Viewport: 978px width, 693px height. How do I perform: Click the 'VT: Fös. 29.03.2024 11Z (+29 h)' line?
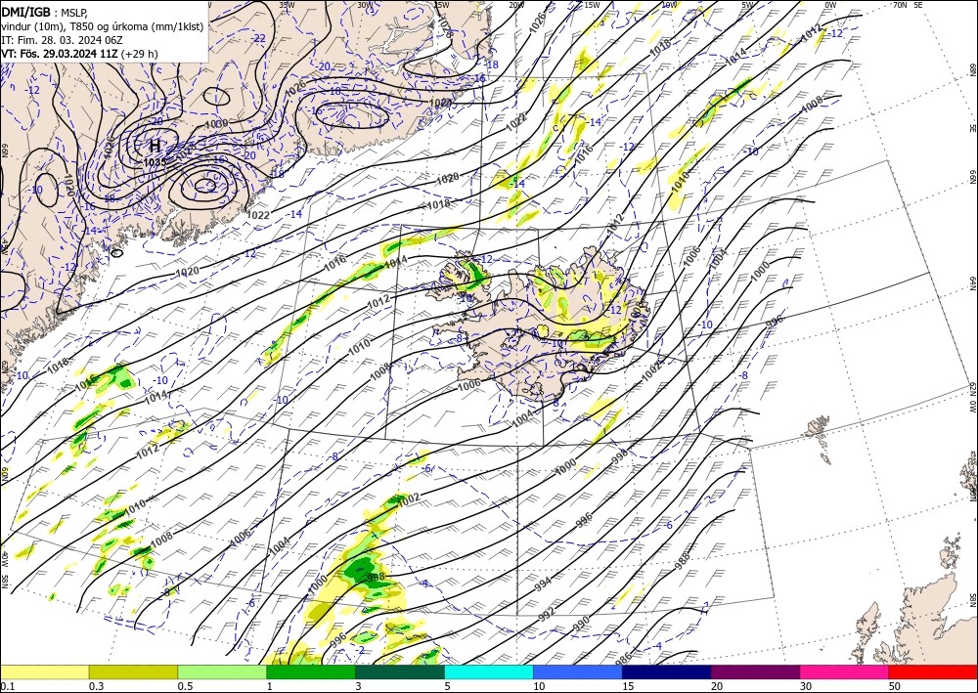coord(79,54)
